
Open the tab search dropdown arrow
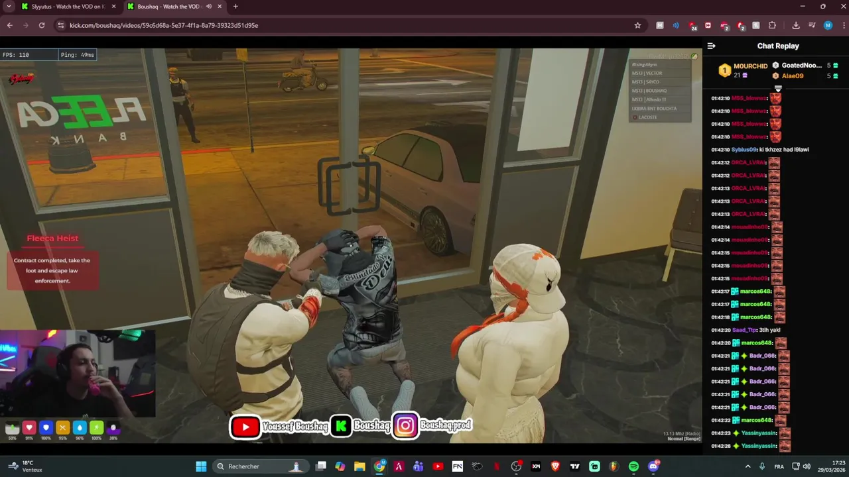click(9, 7)
